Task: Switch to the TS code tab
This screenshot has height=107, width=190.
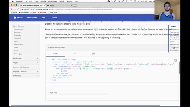Action: (x=75, y=54)
